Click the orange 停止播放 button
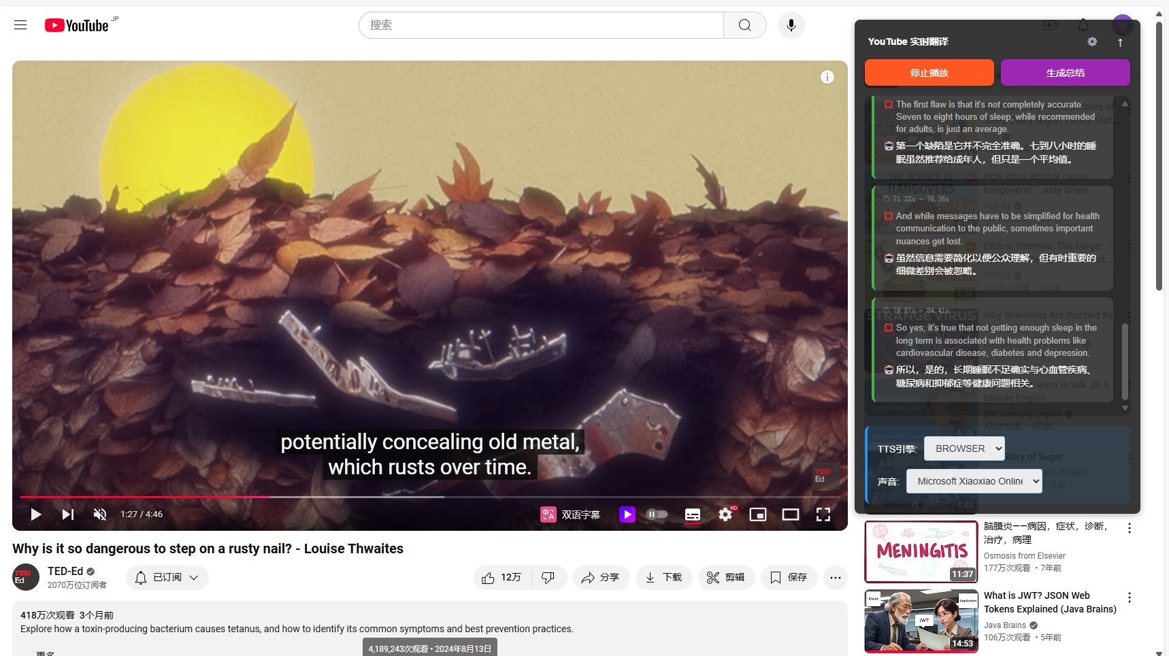 [x=929, y=73]
